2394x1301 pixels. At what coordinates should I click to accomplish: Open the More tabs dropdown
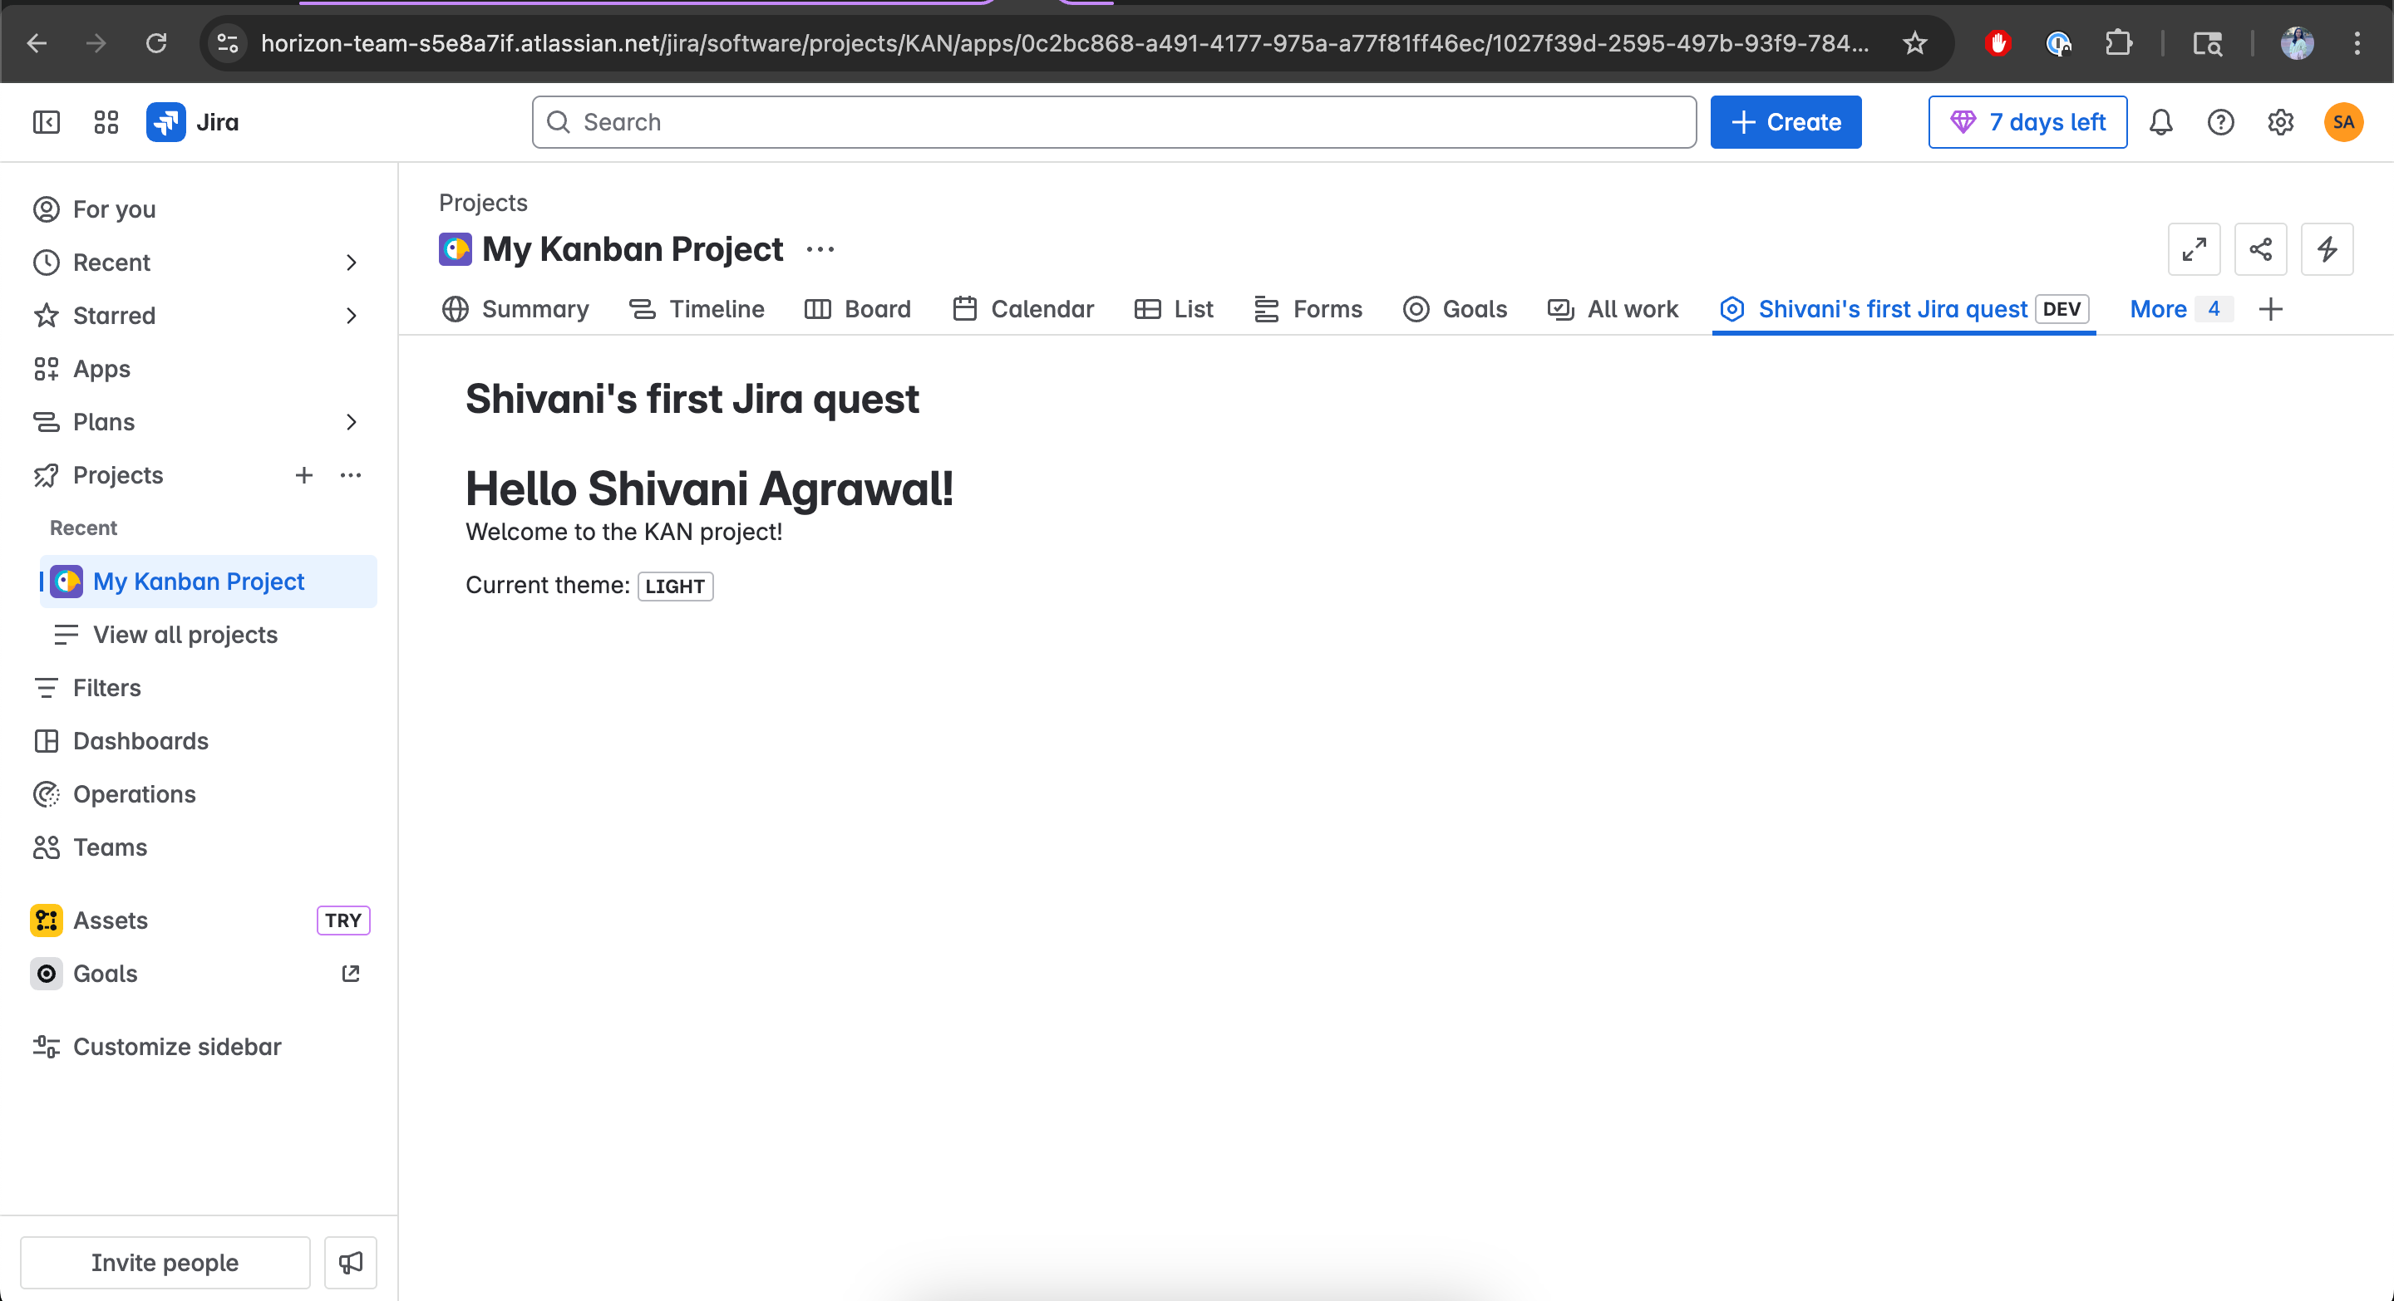tap(2175, 309)
